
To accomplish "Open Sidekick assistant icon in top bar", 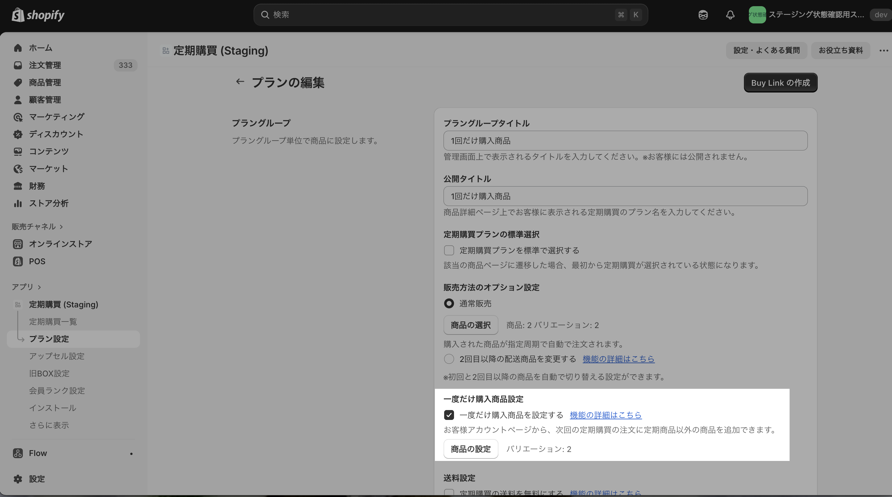I will coord(703,15).
